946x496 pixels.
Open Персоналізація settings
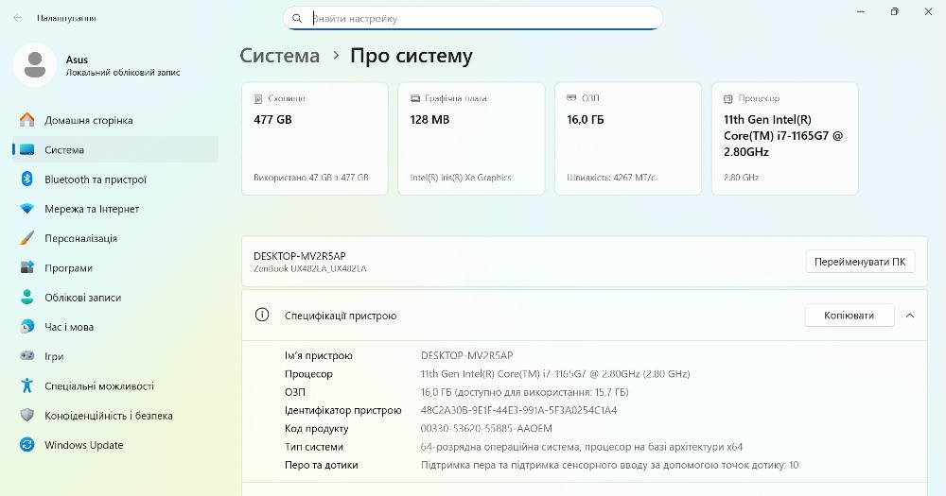pos(115,238)
